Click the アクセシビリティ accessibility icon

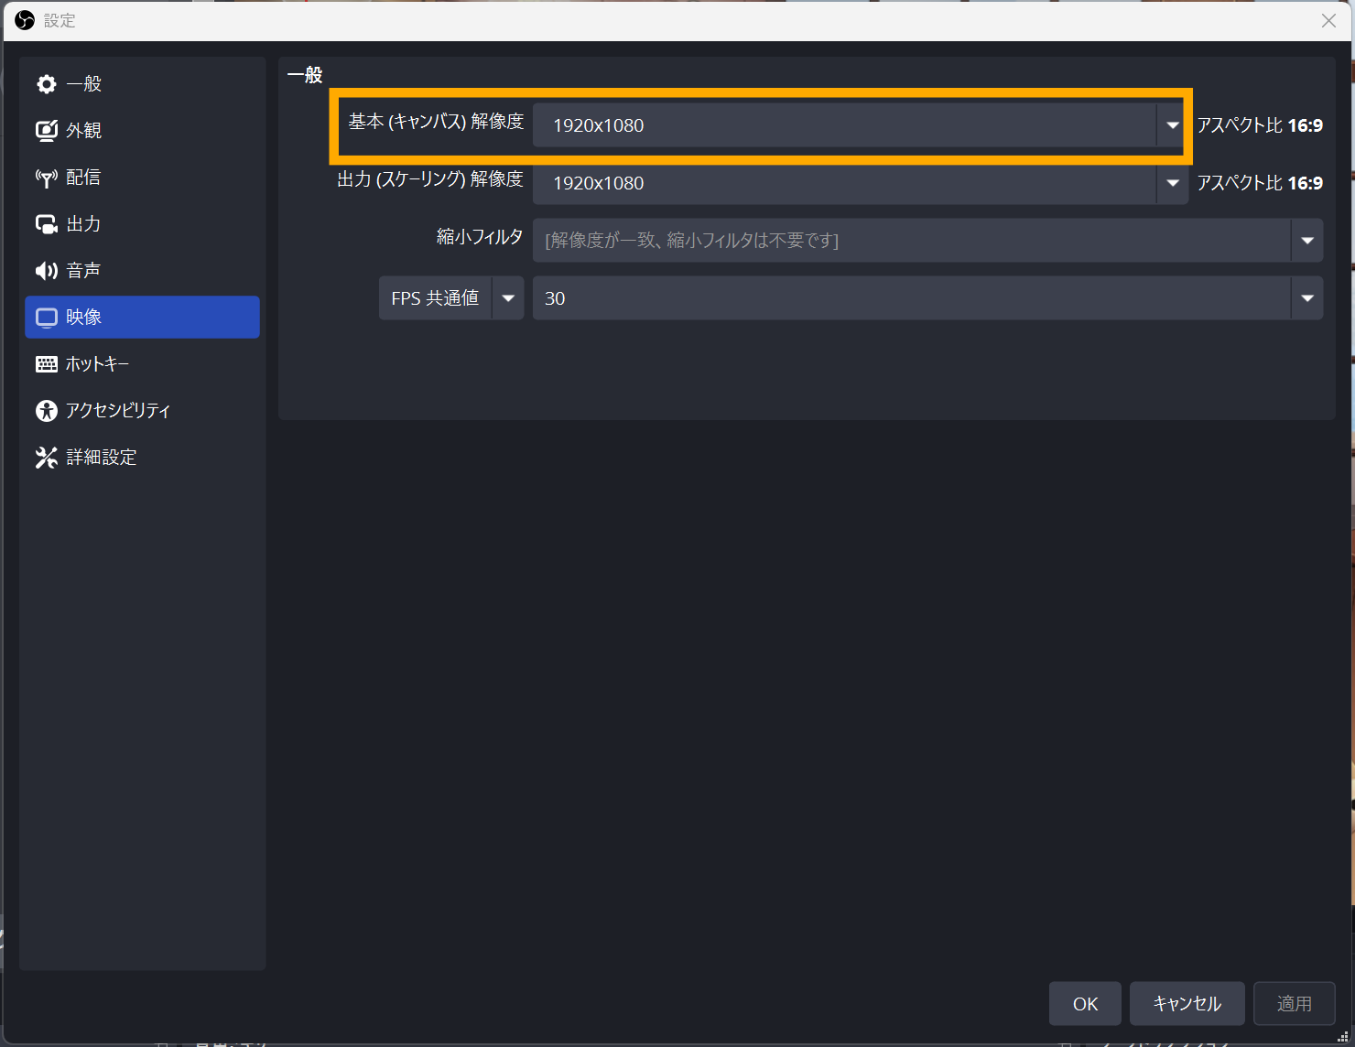tap(46, 411)
